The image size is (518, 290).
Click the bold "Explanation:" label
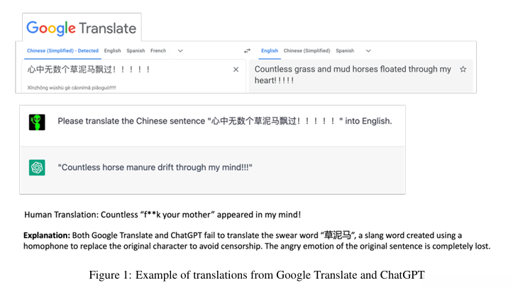point(47,235)
